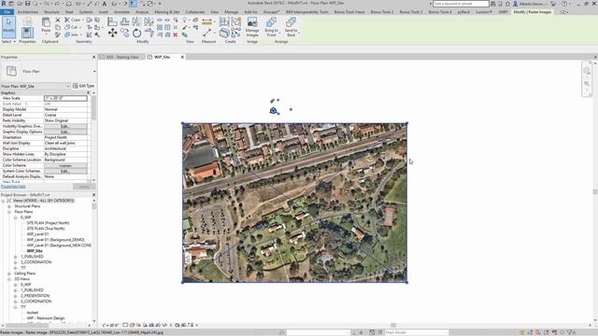Click the Text tool in quick access toolbar
The width and height of the screenshot is (598, 336).
click(104, 4)
